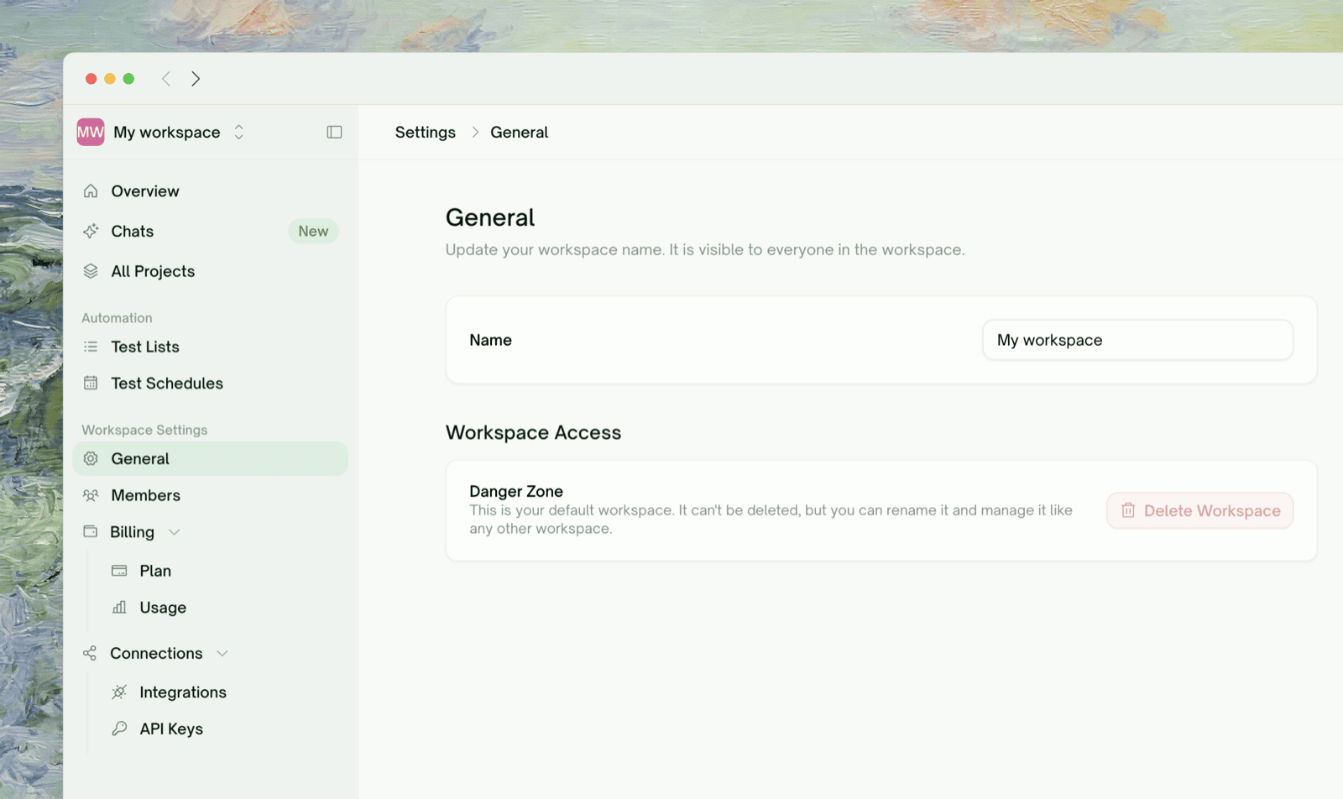This screenshot has height=799, width=1343.
Task: Click the trash icon on Delete Workspace
Action: tap(1128, 510)
